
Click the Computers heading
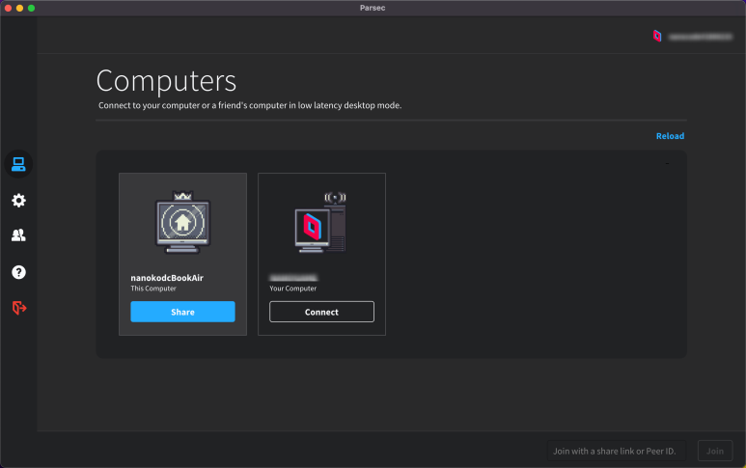[x=166, y=81]
